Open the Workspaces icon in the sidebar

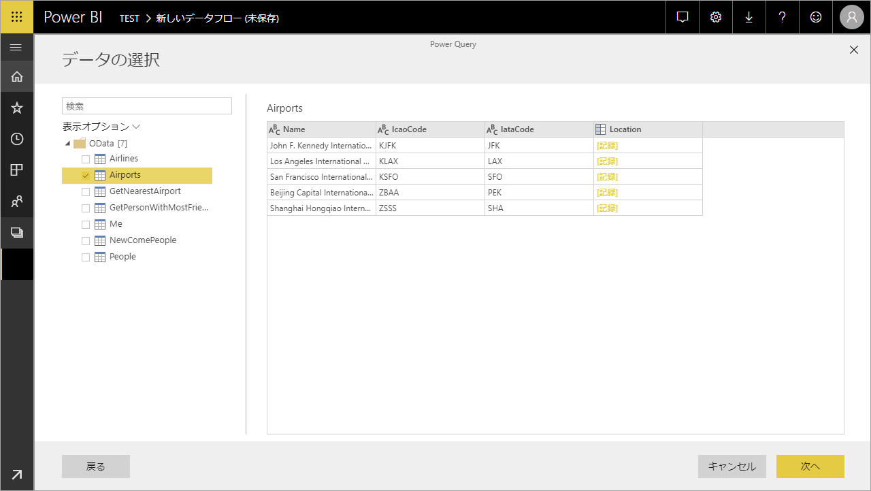tap(17, 232)
